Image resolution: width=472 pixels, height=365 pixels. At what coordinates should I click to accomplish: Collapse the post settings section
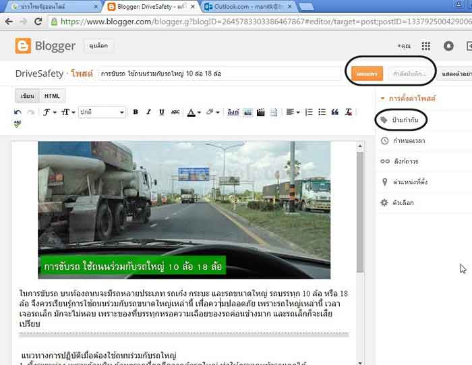(409, 99)
